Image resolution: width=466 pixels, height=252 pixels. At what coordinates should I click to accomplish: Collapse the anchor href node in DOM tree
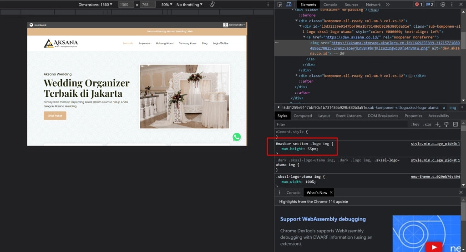pos(304,37)
